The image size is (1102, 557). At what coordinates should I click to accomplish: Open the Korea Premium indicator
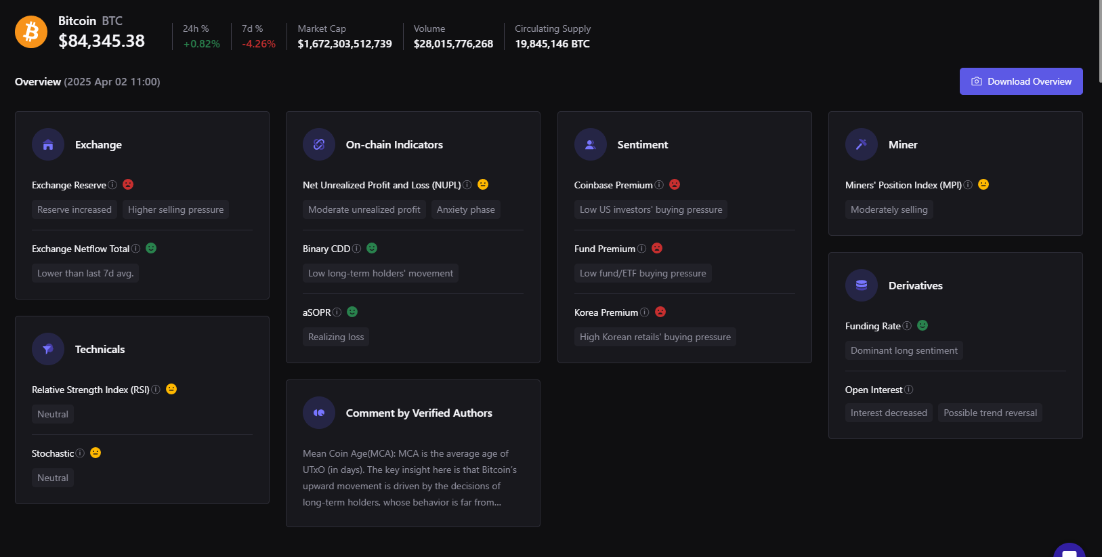606,312
